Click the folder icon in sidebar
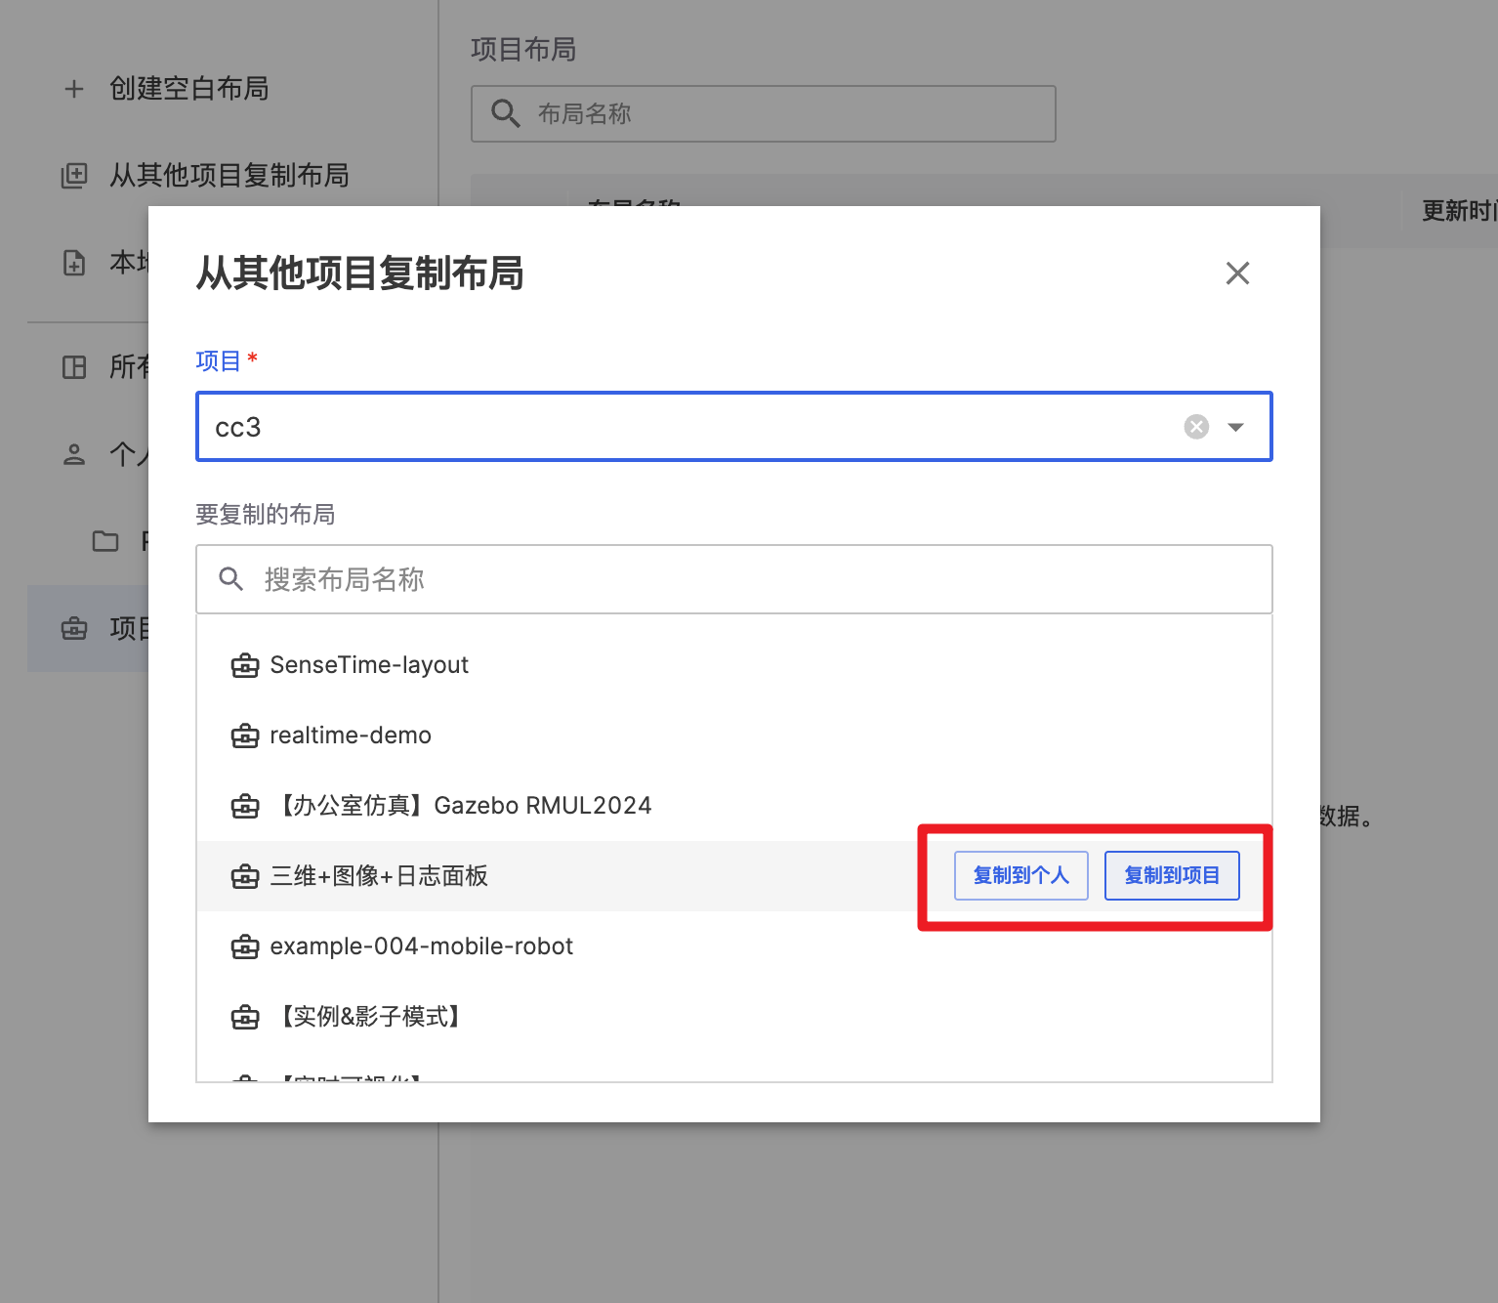This screenshot has height=1303, width=1498. [x=105, y=541]
